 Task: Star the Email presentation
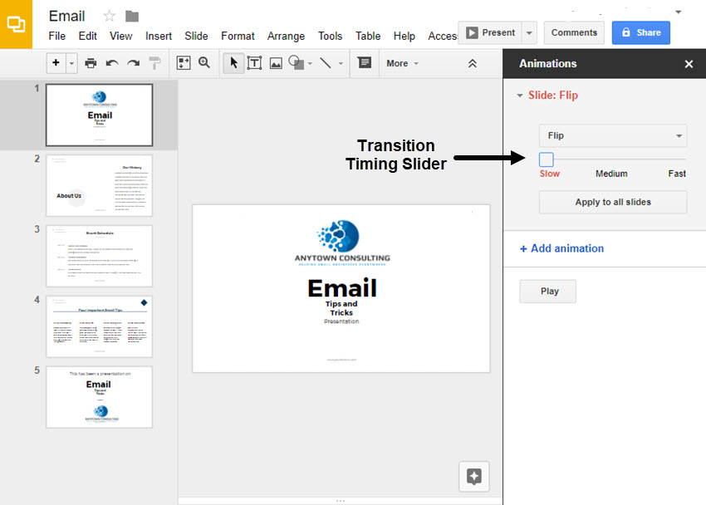110,17
